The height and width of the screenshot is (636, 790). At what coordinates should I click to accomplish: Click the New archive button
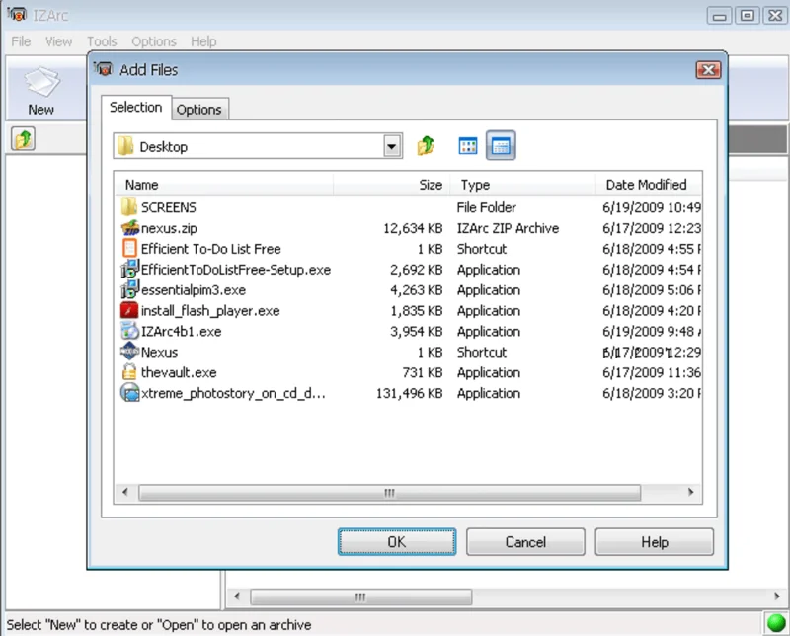point(41,89)
